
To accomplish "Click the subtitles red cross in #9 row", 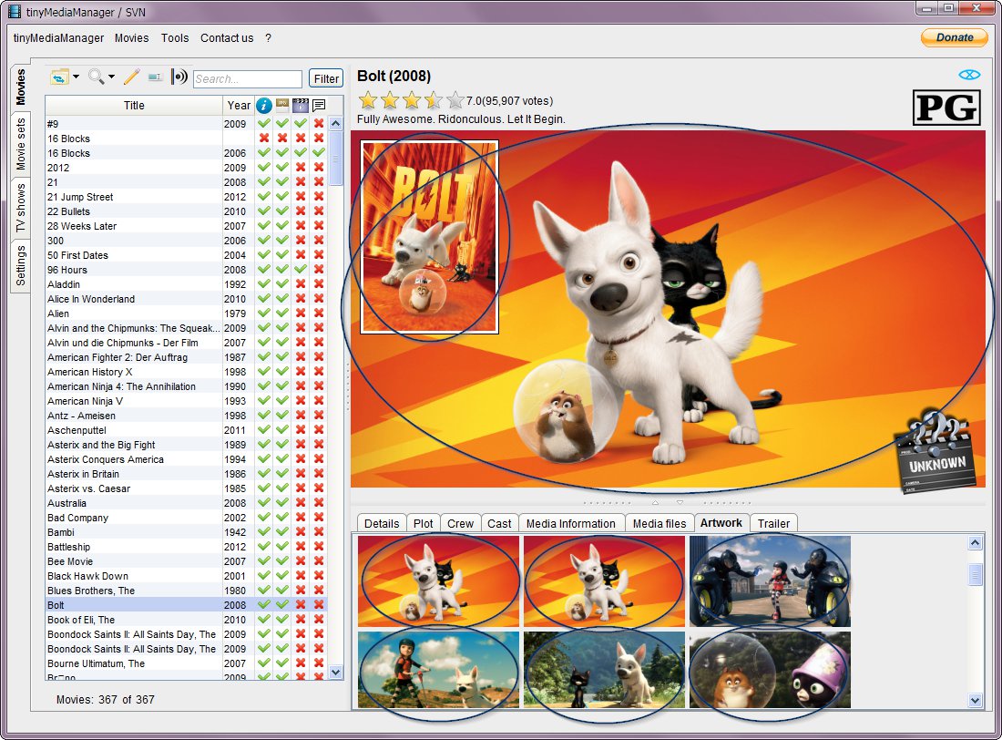I will [319, 123].
